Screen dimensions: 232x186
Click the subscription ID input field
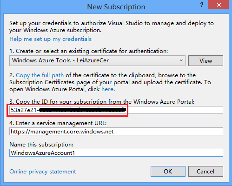(x=116, y=110)
